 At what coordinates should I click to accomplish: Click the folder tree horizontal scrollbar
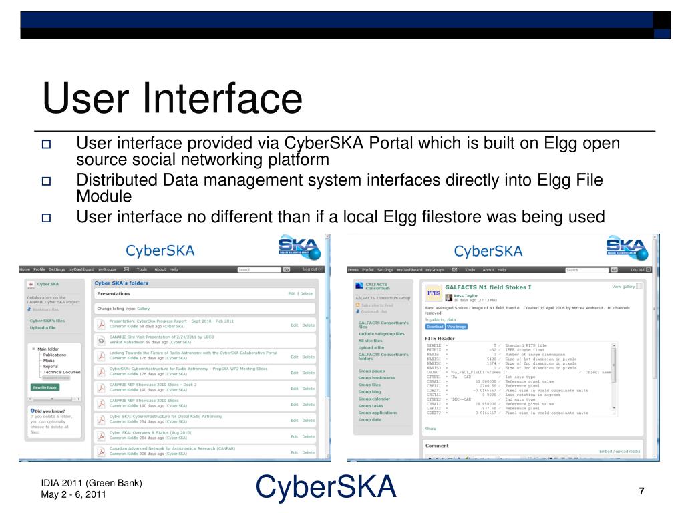(54, 399)
